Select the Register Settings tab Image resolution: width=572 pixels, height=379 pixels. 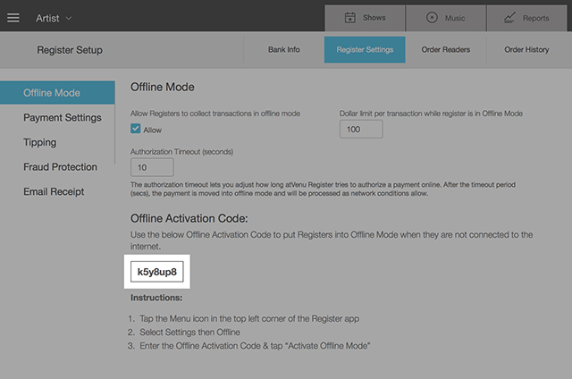coord(365,50)
